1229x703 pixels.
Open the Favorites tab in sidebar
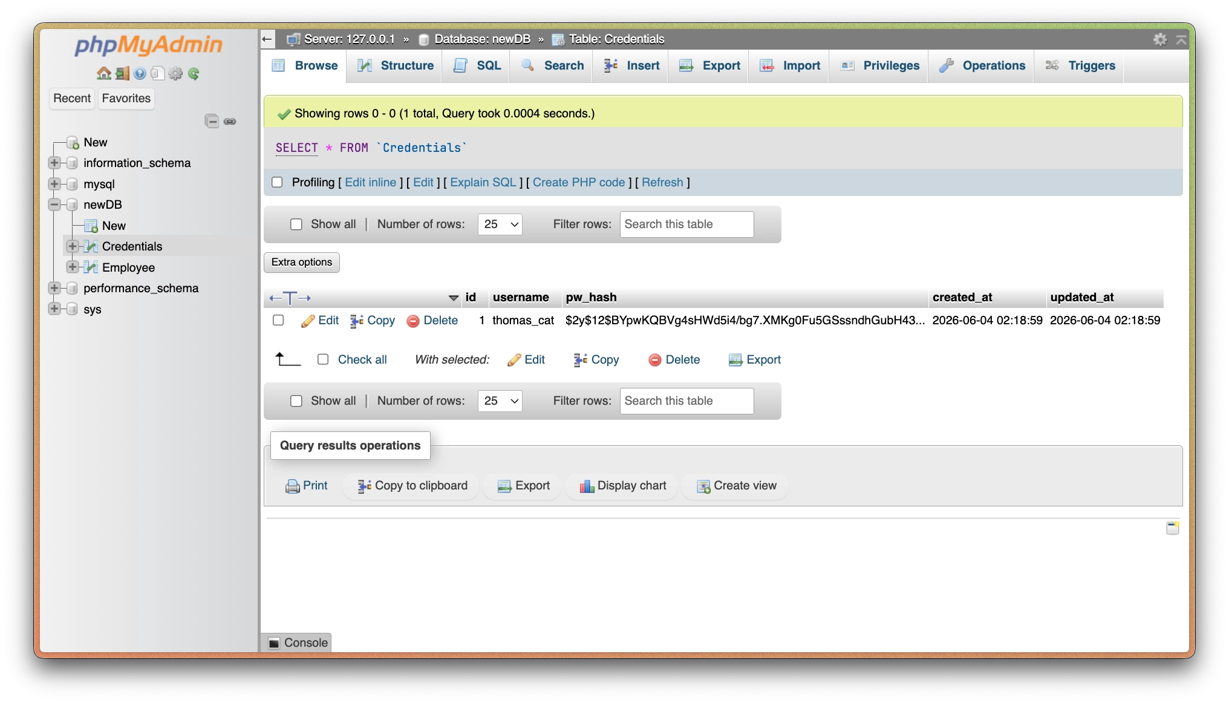pos(126,98)
